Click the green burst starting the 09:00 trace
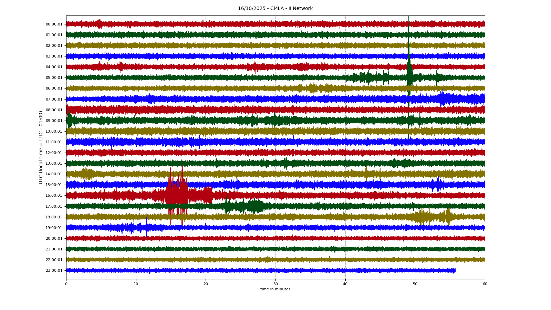The image size is (551, 310). pos(69,121)
